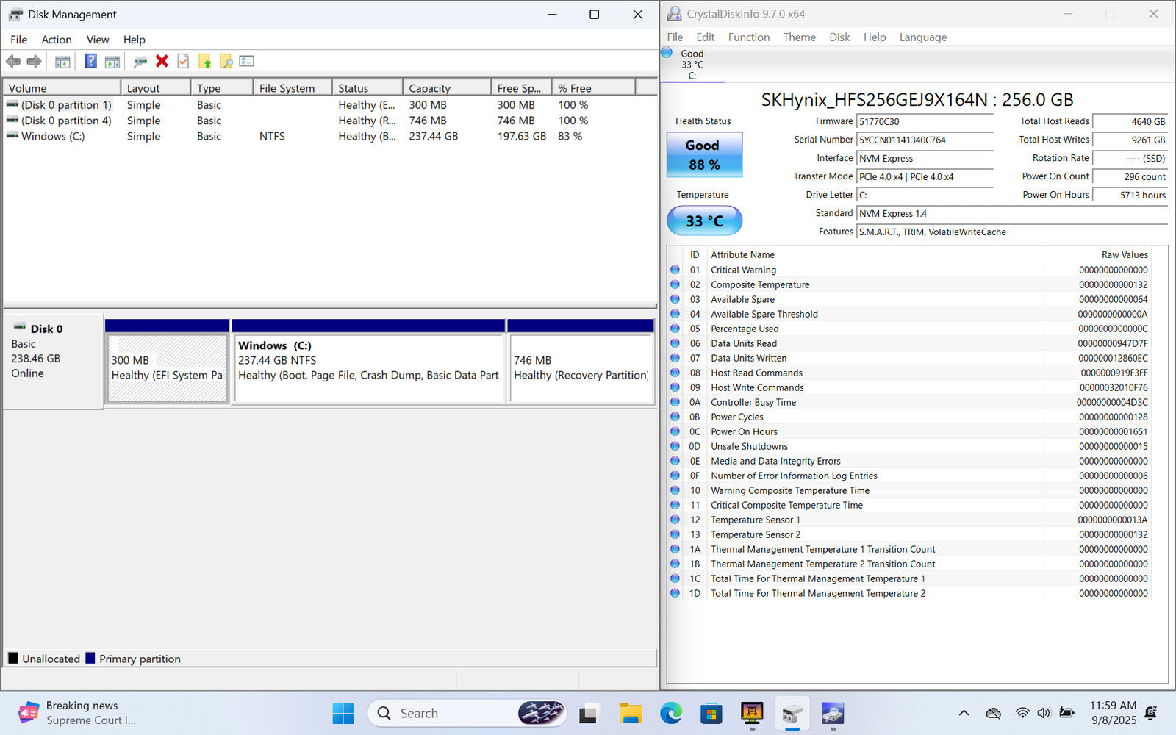Open the Action menu in Disk Management

(57, 40)
